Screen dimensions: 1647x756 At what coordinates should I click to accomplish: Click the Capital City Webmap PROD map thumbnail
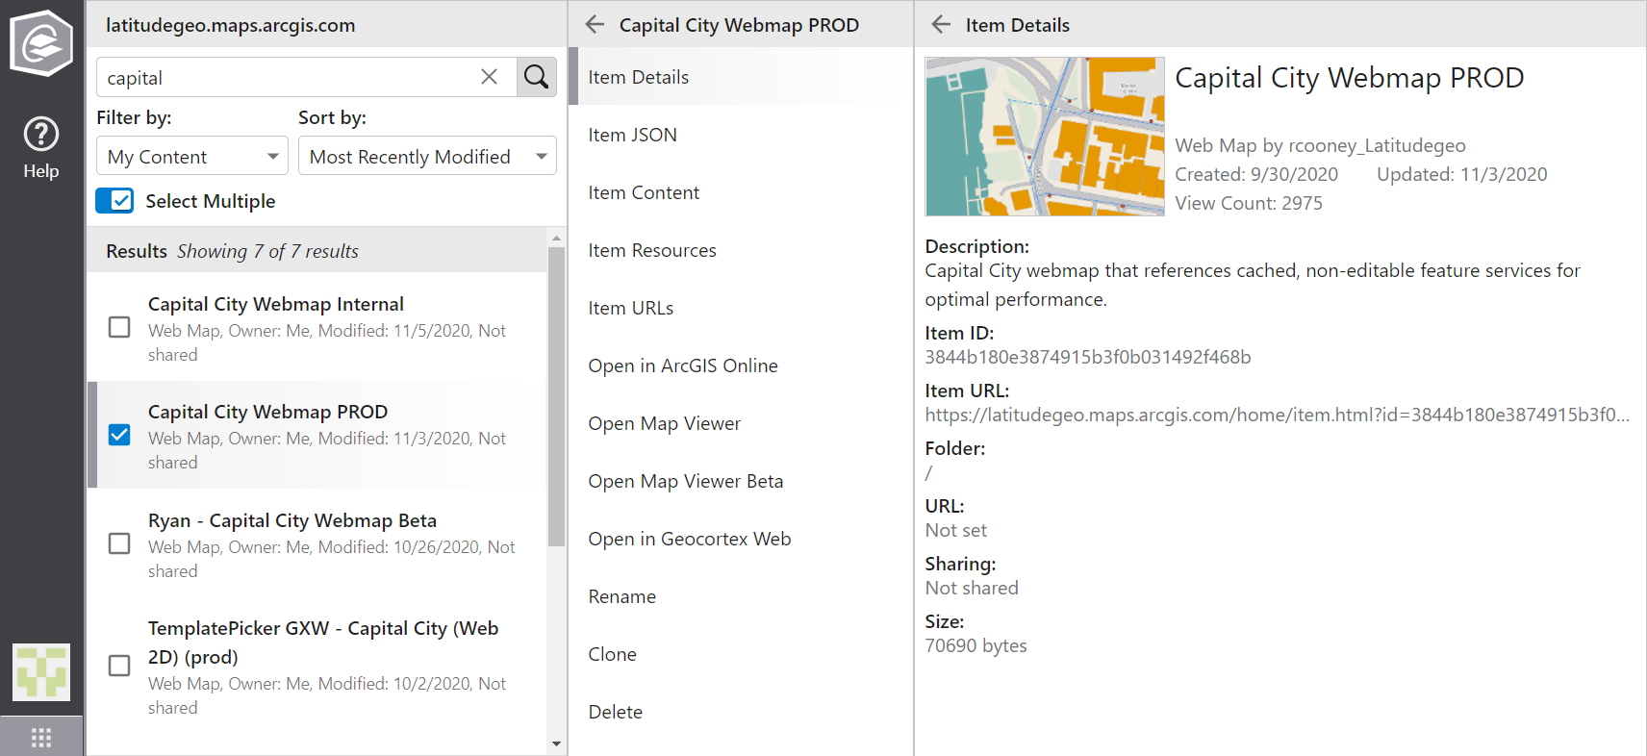pos(1045,137)
